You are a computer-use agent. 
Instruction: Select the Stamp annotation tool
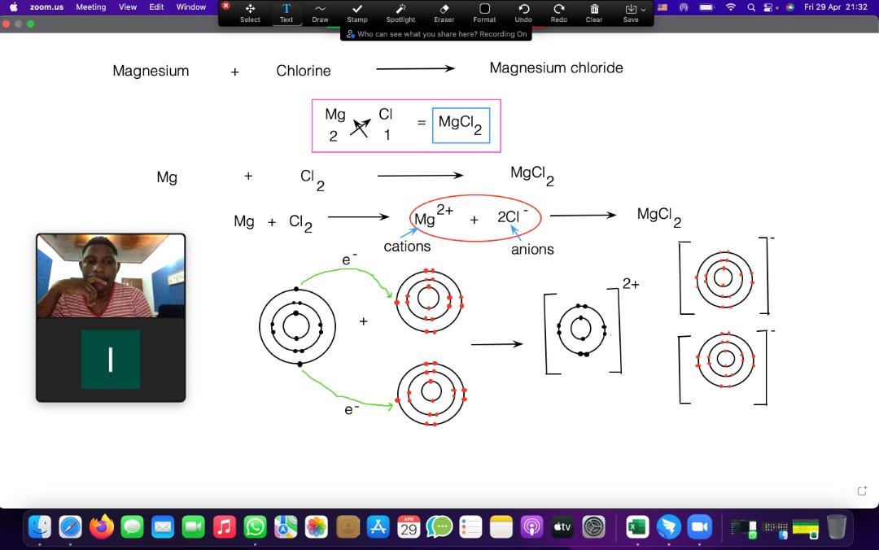pyautogui.click(x=356, y=12)
